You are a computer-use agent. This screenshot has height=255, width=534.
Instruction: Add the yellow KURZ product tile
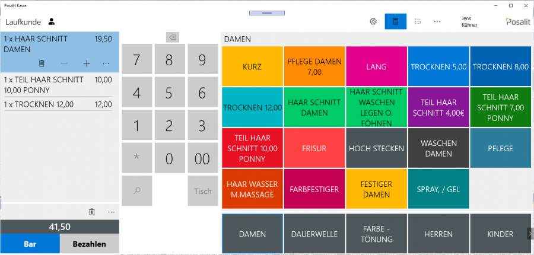[252, 66]
